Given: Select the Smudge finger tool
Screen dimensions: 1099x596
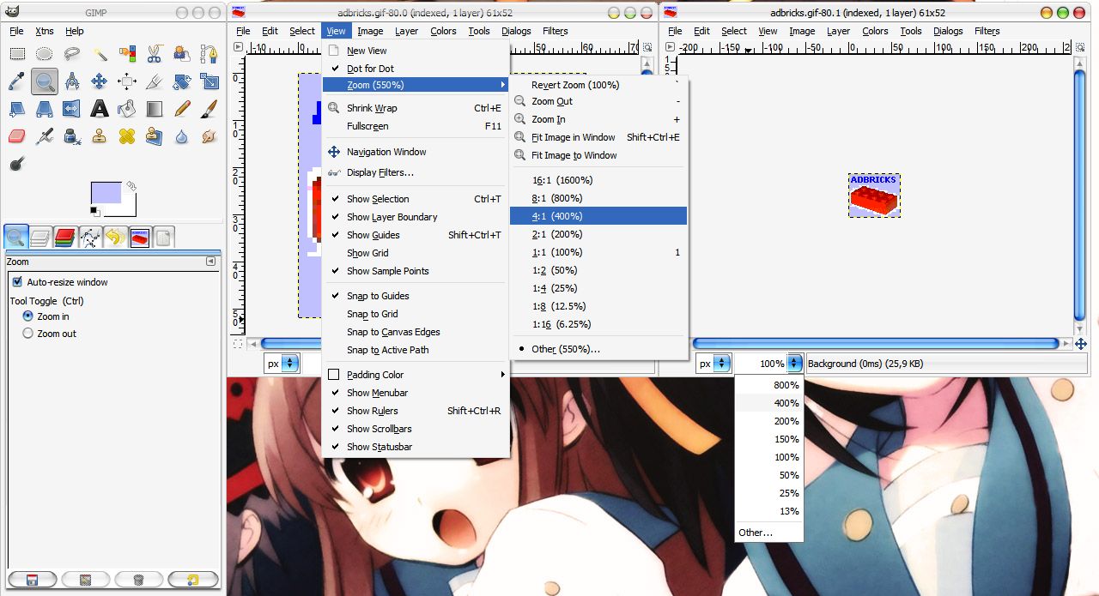Looking at the screenshot, I should click(209, 136).
